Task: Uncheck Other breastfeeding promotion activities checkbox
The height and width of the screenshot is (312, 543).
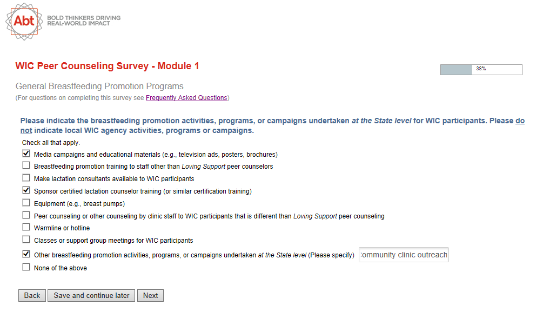Action: 26,254
